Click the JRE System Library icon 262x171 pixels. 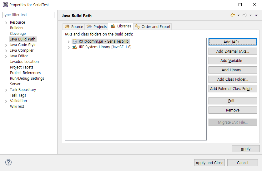[75, 47]
